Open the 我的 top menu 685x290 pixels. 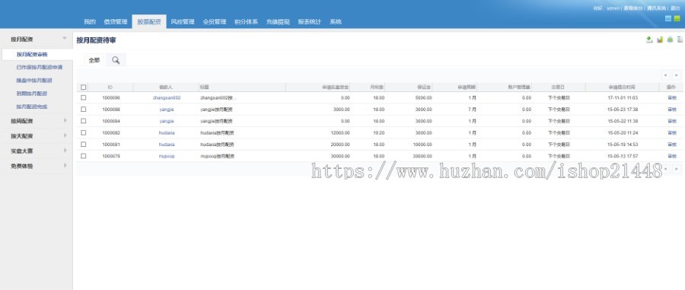click(90, 21)
